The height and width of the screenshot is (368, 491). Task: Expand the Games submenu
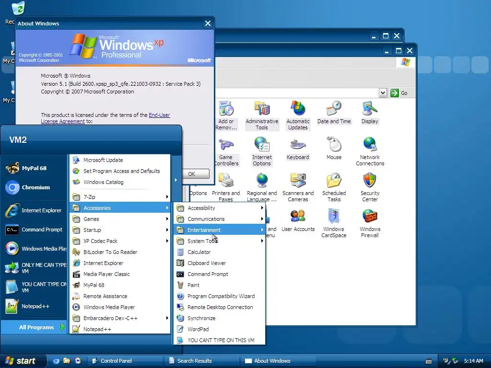120,219
